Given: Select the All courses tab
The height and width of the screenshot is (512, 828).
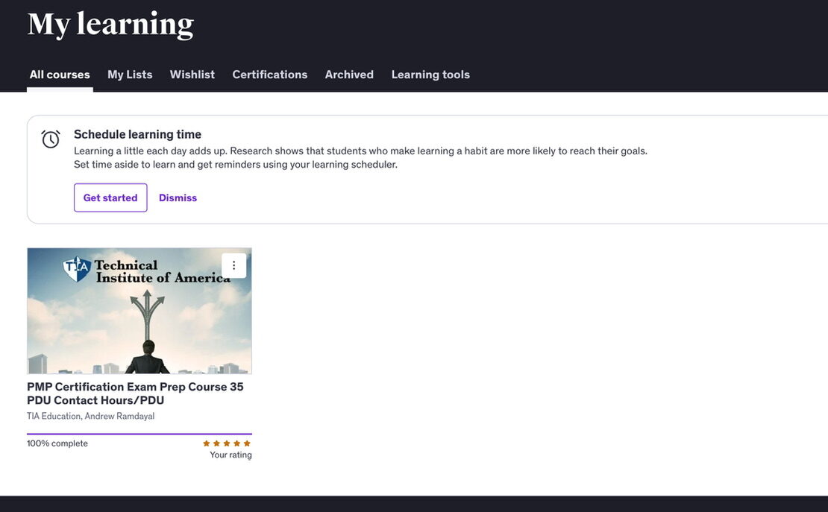Looking at the screenshot, I should [x=60, y=75].
